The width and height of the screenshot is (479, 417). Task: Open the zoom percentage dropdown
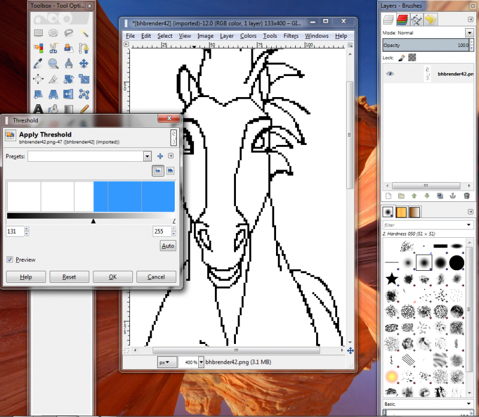(x=201, y=362)
